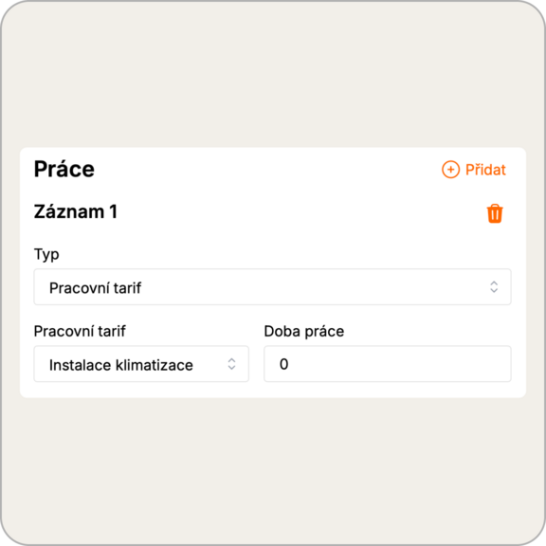Expand the Pracovní tarif selector below Typ
This screenshot has height=546, width=546.
point(141,364)
